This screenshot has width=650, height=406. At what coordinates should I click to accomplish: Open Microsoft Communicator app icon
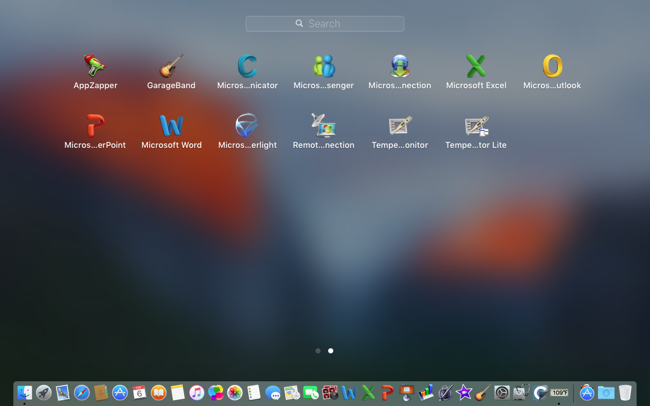coord(248,66)
